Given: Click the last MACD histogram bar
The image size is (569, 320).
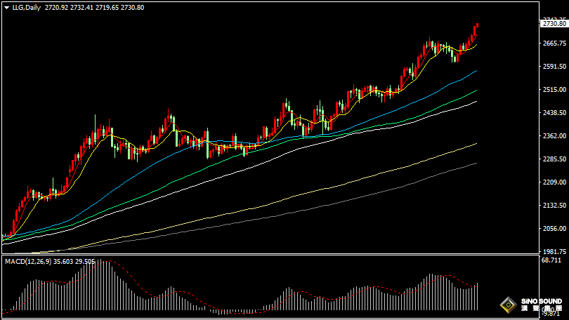Looking at the screenshot, I should click(x=477, y=297).
